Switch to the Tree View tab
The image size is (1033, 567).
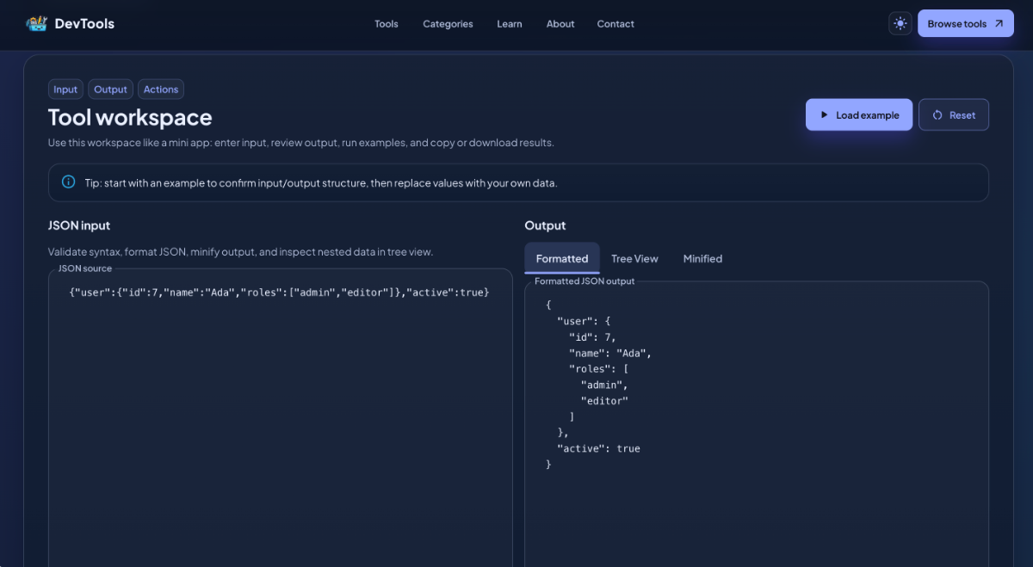pyautogui.click(x=634, y=258)
